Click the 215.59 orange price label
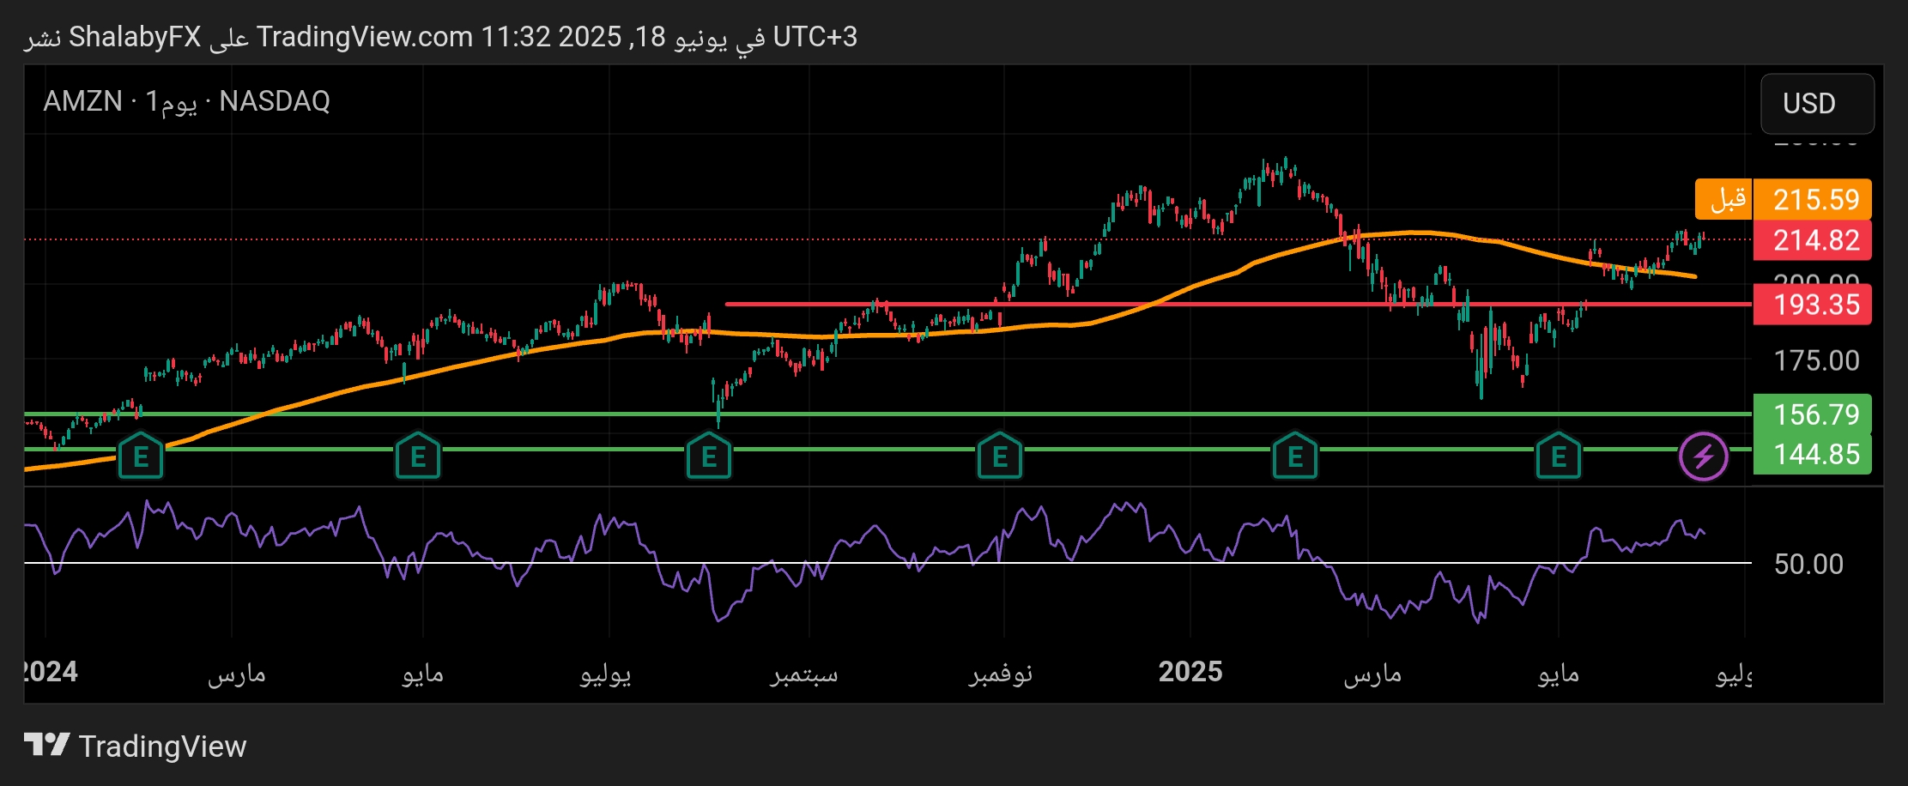This screenshot has height=786, width=1908. 1812,199
